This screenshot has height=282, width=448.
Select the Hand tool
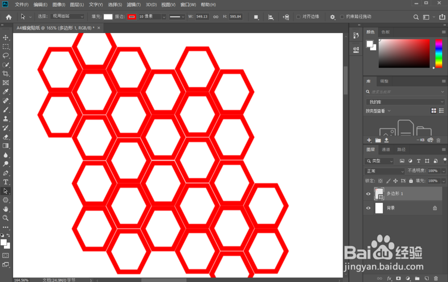point(5,209)
